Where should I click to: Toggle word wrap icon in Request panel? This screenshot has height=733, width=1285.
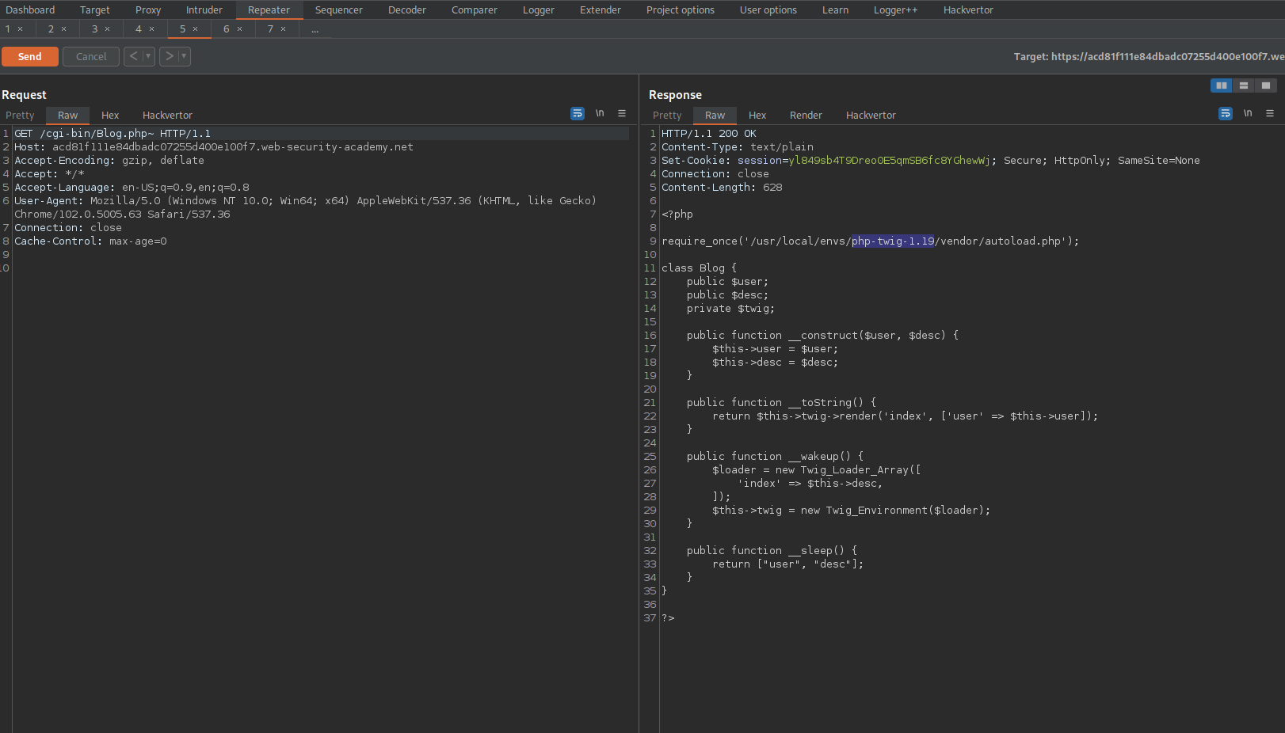(x=578, y=113)
